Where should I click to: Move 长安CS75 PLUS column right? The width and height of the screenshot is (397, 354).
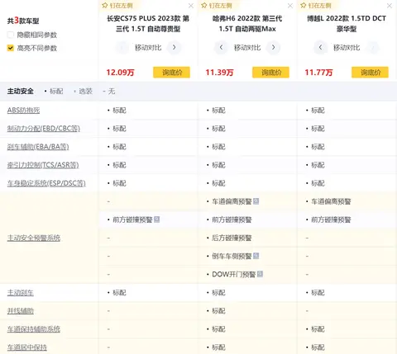(175, 47)
